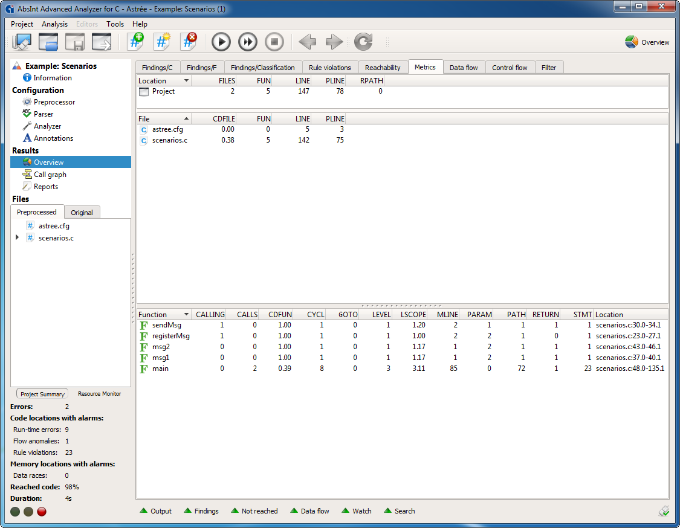Select the main function row

[x=402, y=369]
